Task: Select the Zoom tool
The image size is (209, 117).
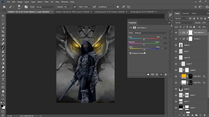Action: (3, 95)
